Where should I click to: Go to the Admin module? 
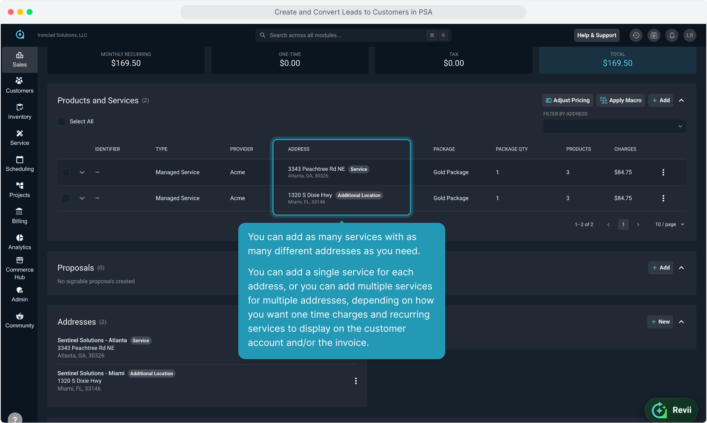pos(20,295)
